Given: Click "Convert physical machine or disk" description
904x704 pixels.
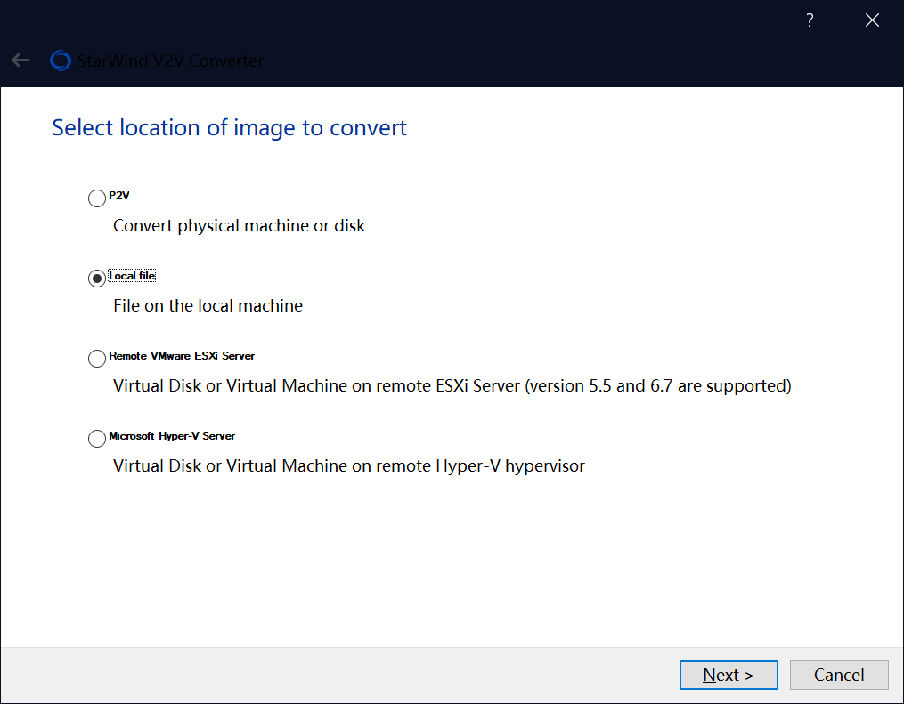Looking at the screenshot, I should coord(239,226).
